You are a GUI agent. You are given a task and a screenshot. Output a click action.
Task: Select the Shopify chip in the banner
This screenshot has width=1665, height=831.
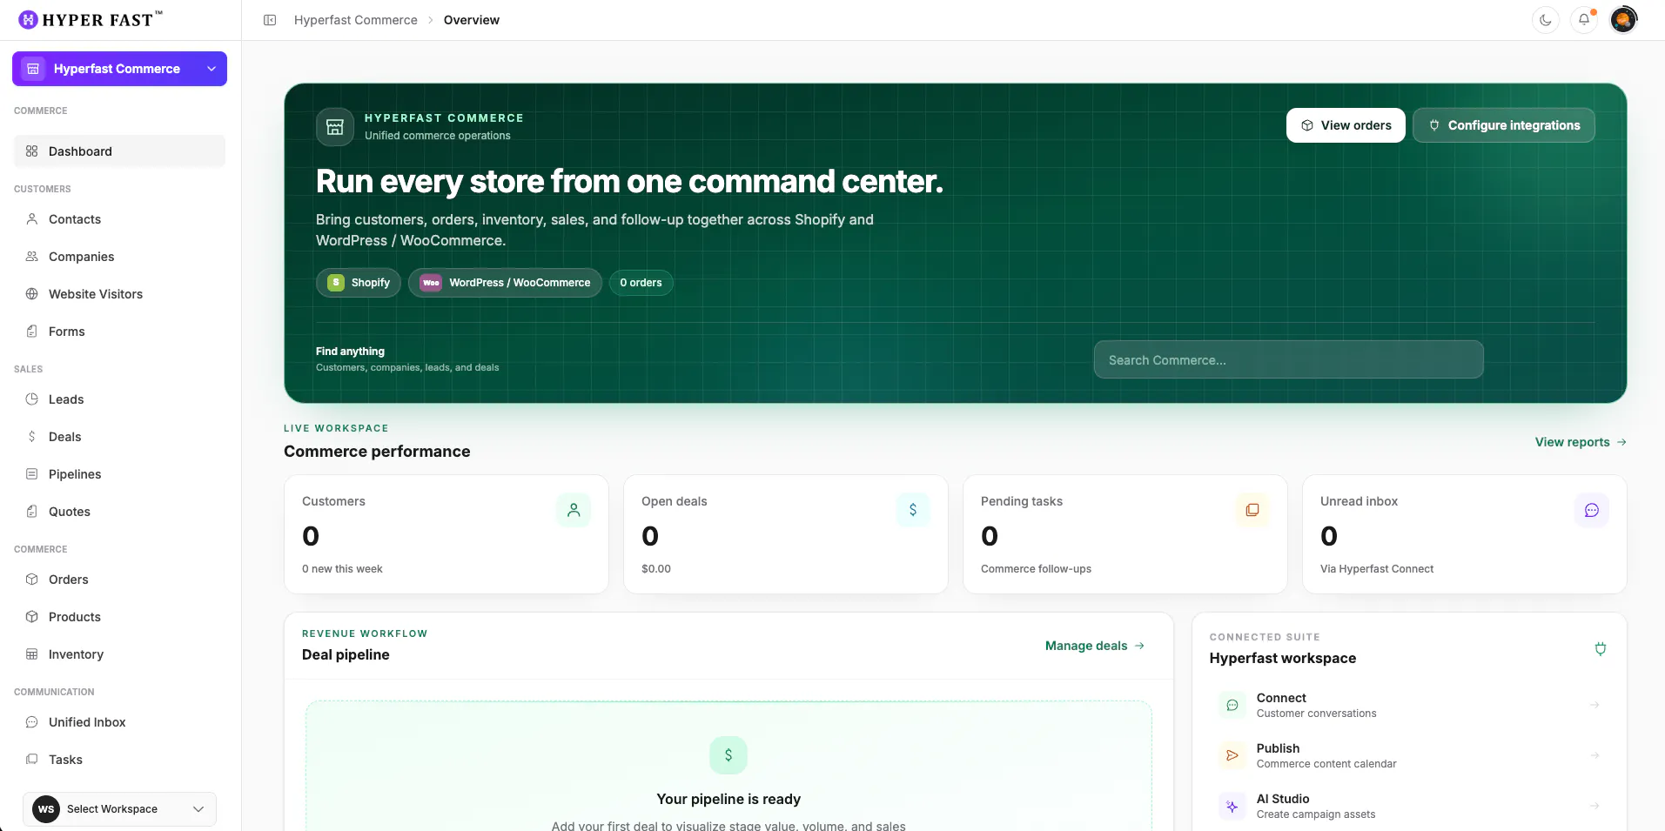359,283
